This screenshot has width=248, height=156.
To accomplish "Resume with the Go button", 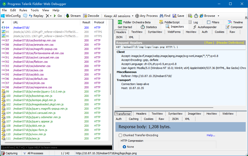I will [57, 16].
